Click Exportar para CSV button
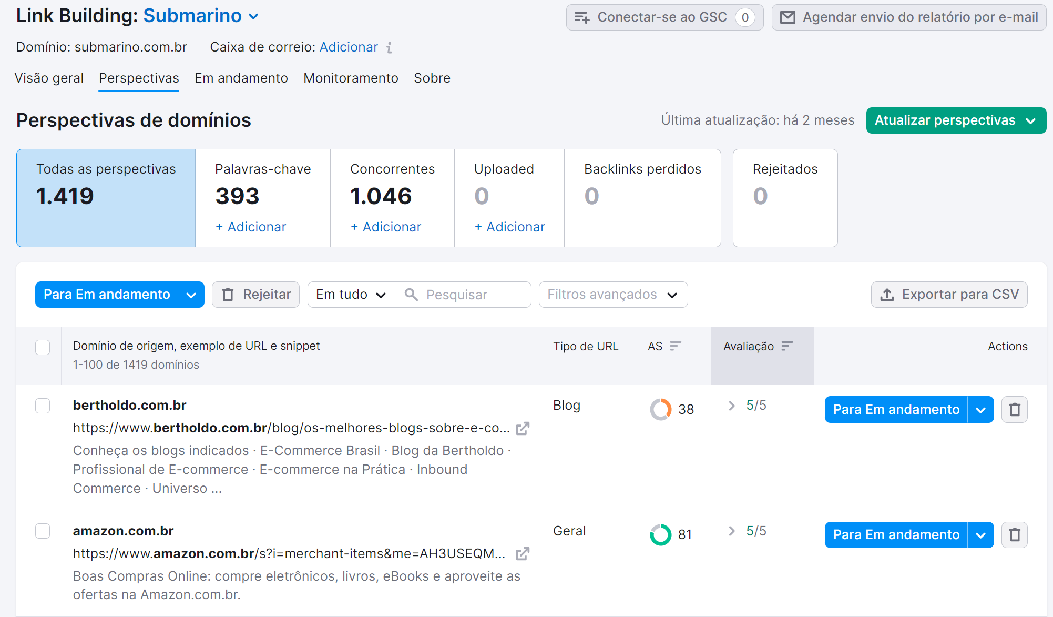This screenshot has height=617, width=1053. [x=949, y=295]
